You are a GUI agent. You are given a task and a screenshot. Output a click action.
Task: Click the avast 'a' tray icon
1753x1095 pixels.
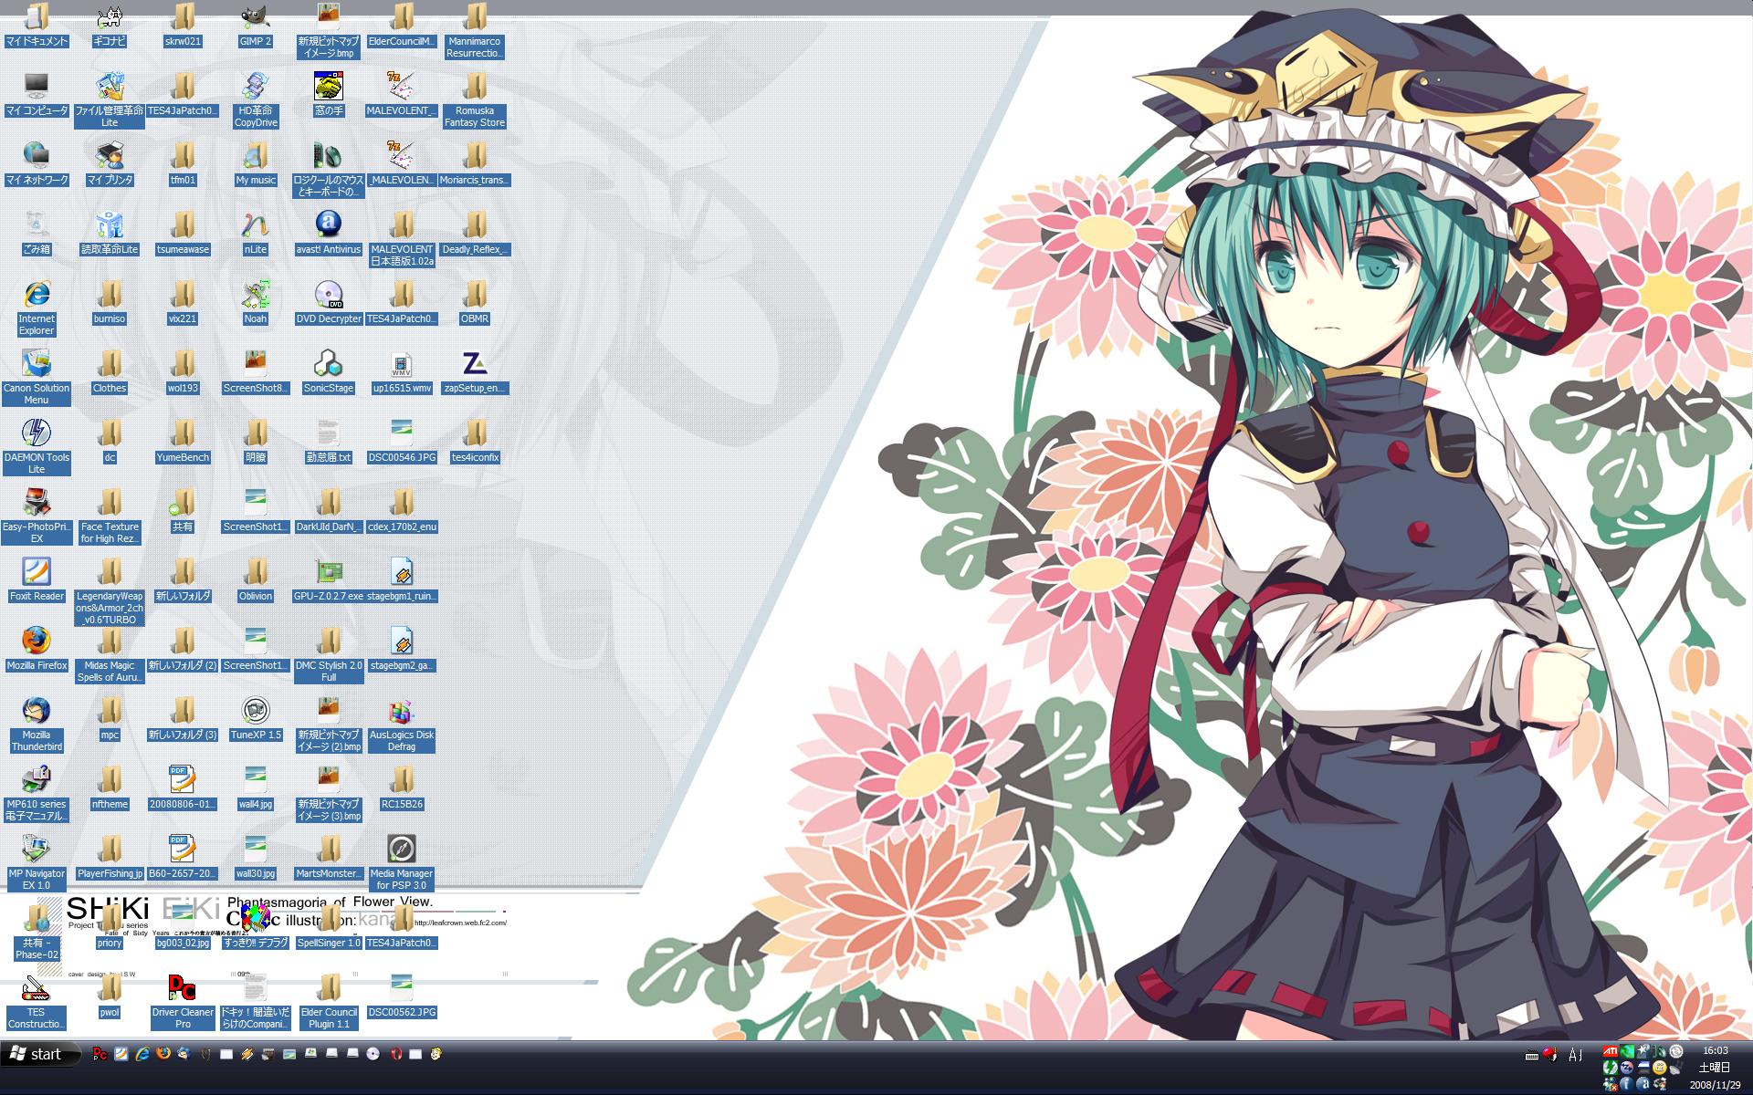(1643, 1083)
